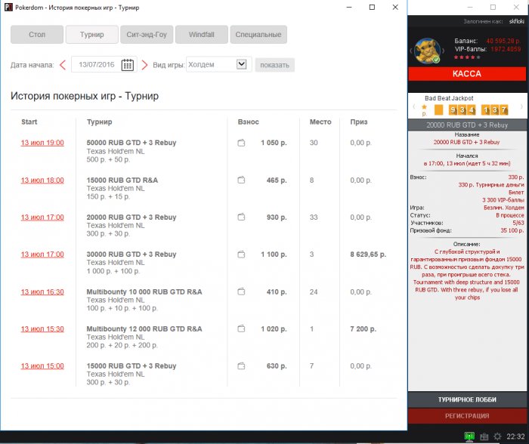
Task: Click wallet icon for 15000 RUB GTD + 3 Rebuy
Action: pos(241,365)
